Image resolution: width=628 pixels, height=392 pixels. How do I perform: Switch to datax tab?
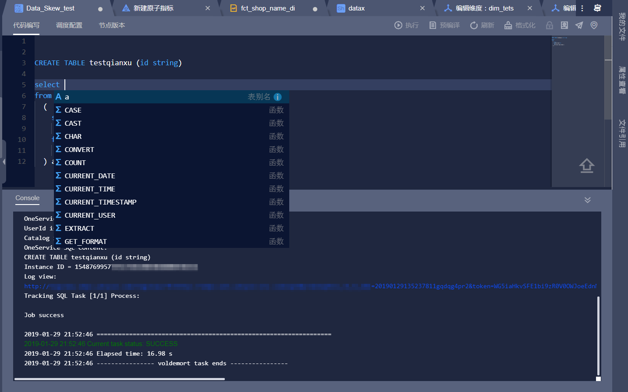(x=356, y=8)
